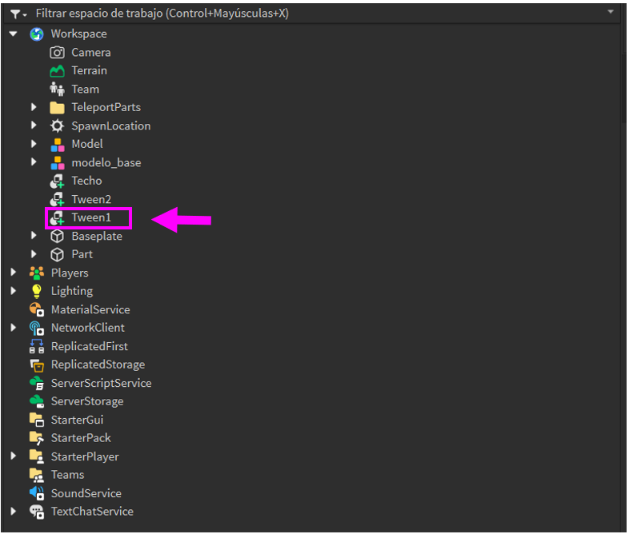Select the Techo label

[x=86, y=181]
